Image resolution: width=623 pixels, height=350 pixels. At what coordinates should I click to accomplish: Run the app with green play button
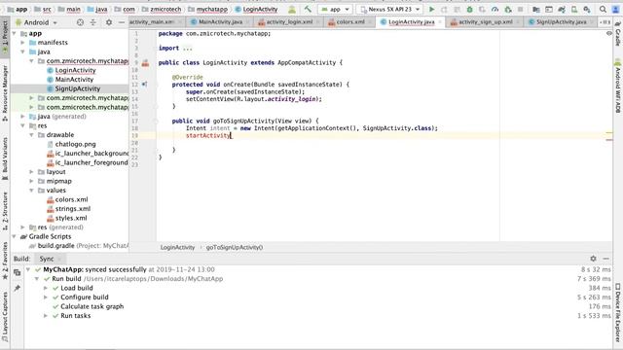432,9
